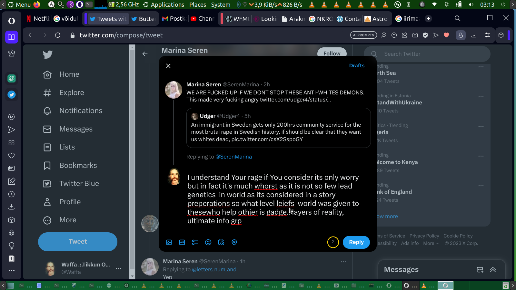Open options for the 'Welcome to Kenya' trend

[x=481, y=156]
